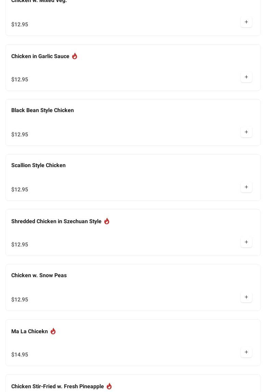Image resolution: width=266 pixels, height=392 pixels.
Task: Add Ma La Chicekn to order
Action: (246, 352)
